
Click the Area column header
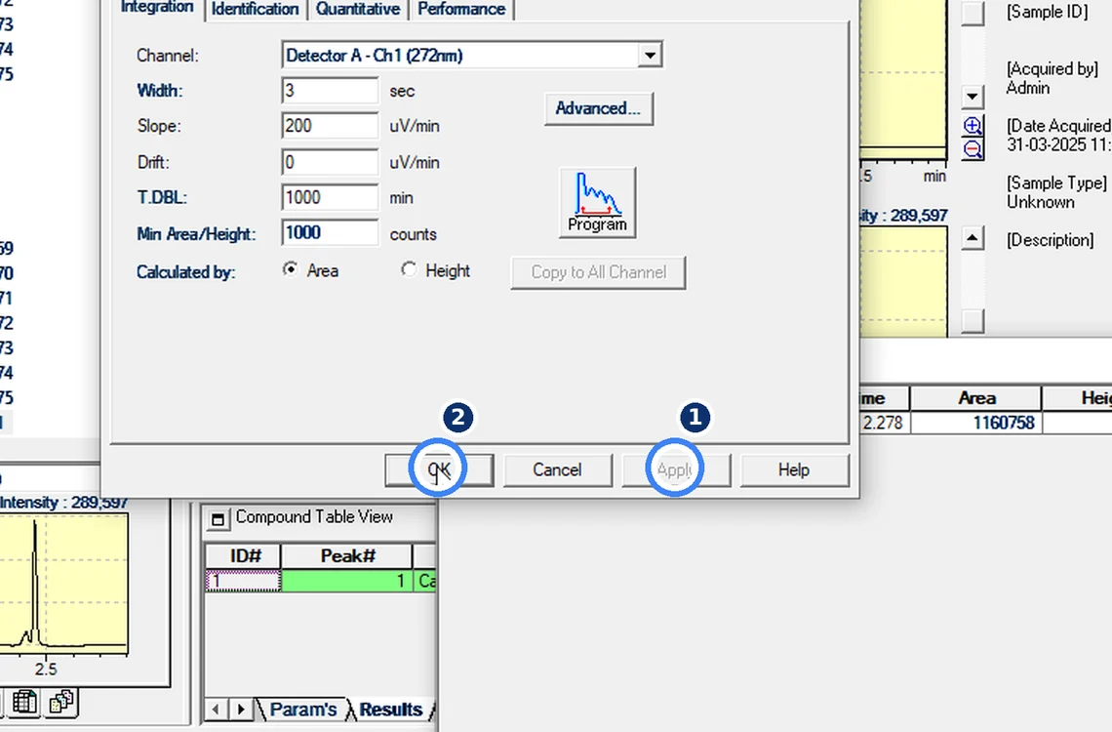[975, 398]
